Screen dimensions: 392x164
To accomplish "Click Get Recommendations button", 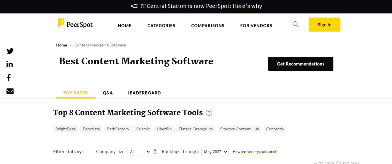I will pyautogui.click(x=301, y=64).
